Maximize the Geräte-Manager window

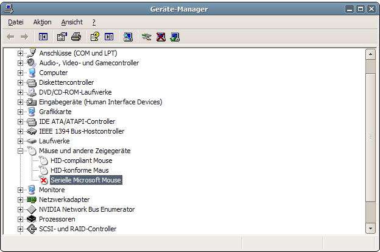pos(361,9)
